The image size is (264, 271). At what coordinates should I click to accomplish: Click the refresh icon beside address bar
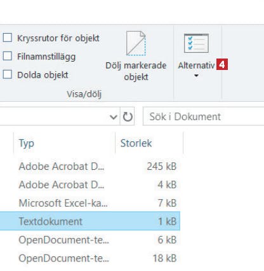pyautogui.click(x=128, y=116)
